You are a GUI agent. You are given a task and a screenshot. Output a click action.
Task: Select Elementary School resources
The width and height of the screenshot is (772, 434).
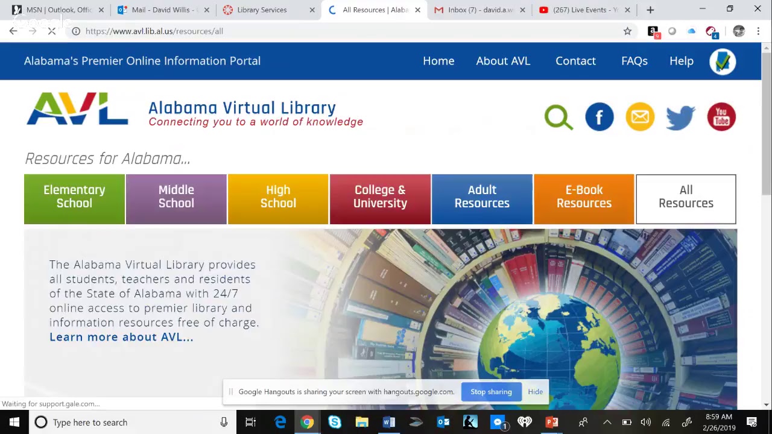point(74,199)
